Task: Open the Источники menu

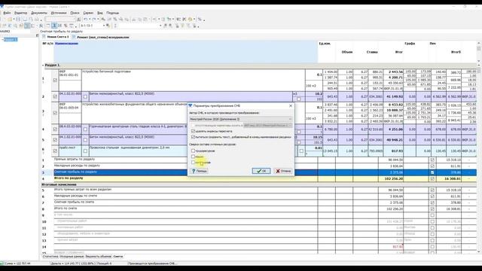Action: tap(59, 13)
